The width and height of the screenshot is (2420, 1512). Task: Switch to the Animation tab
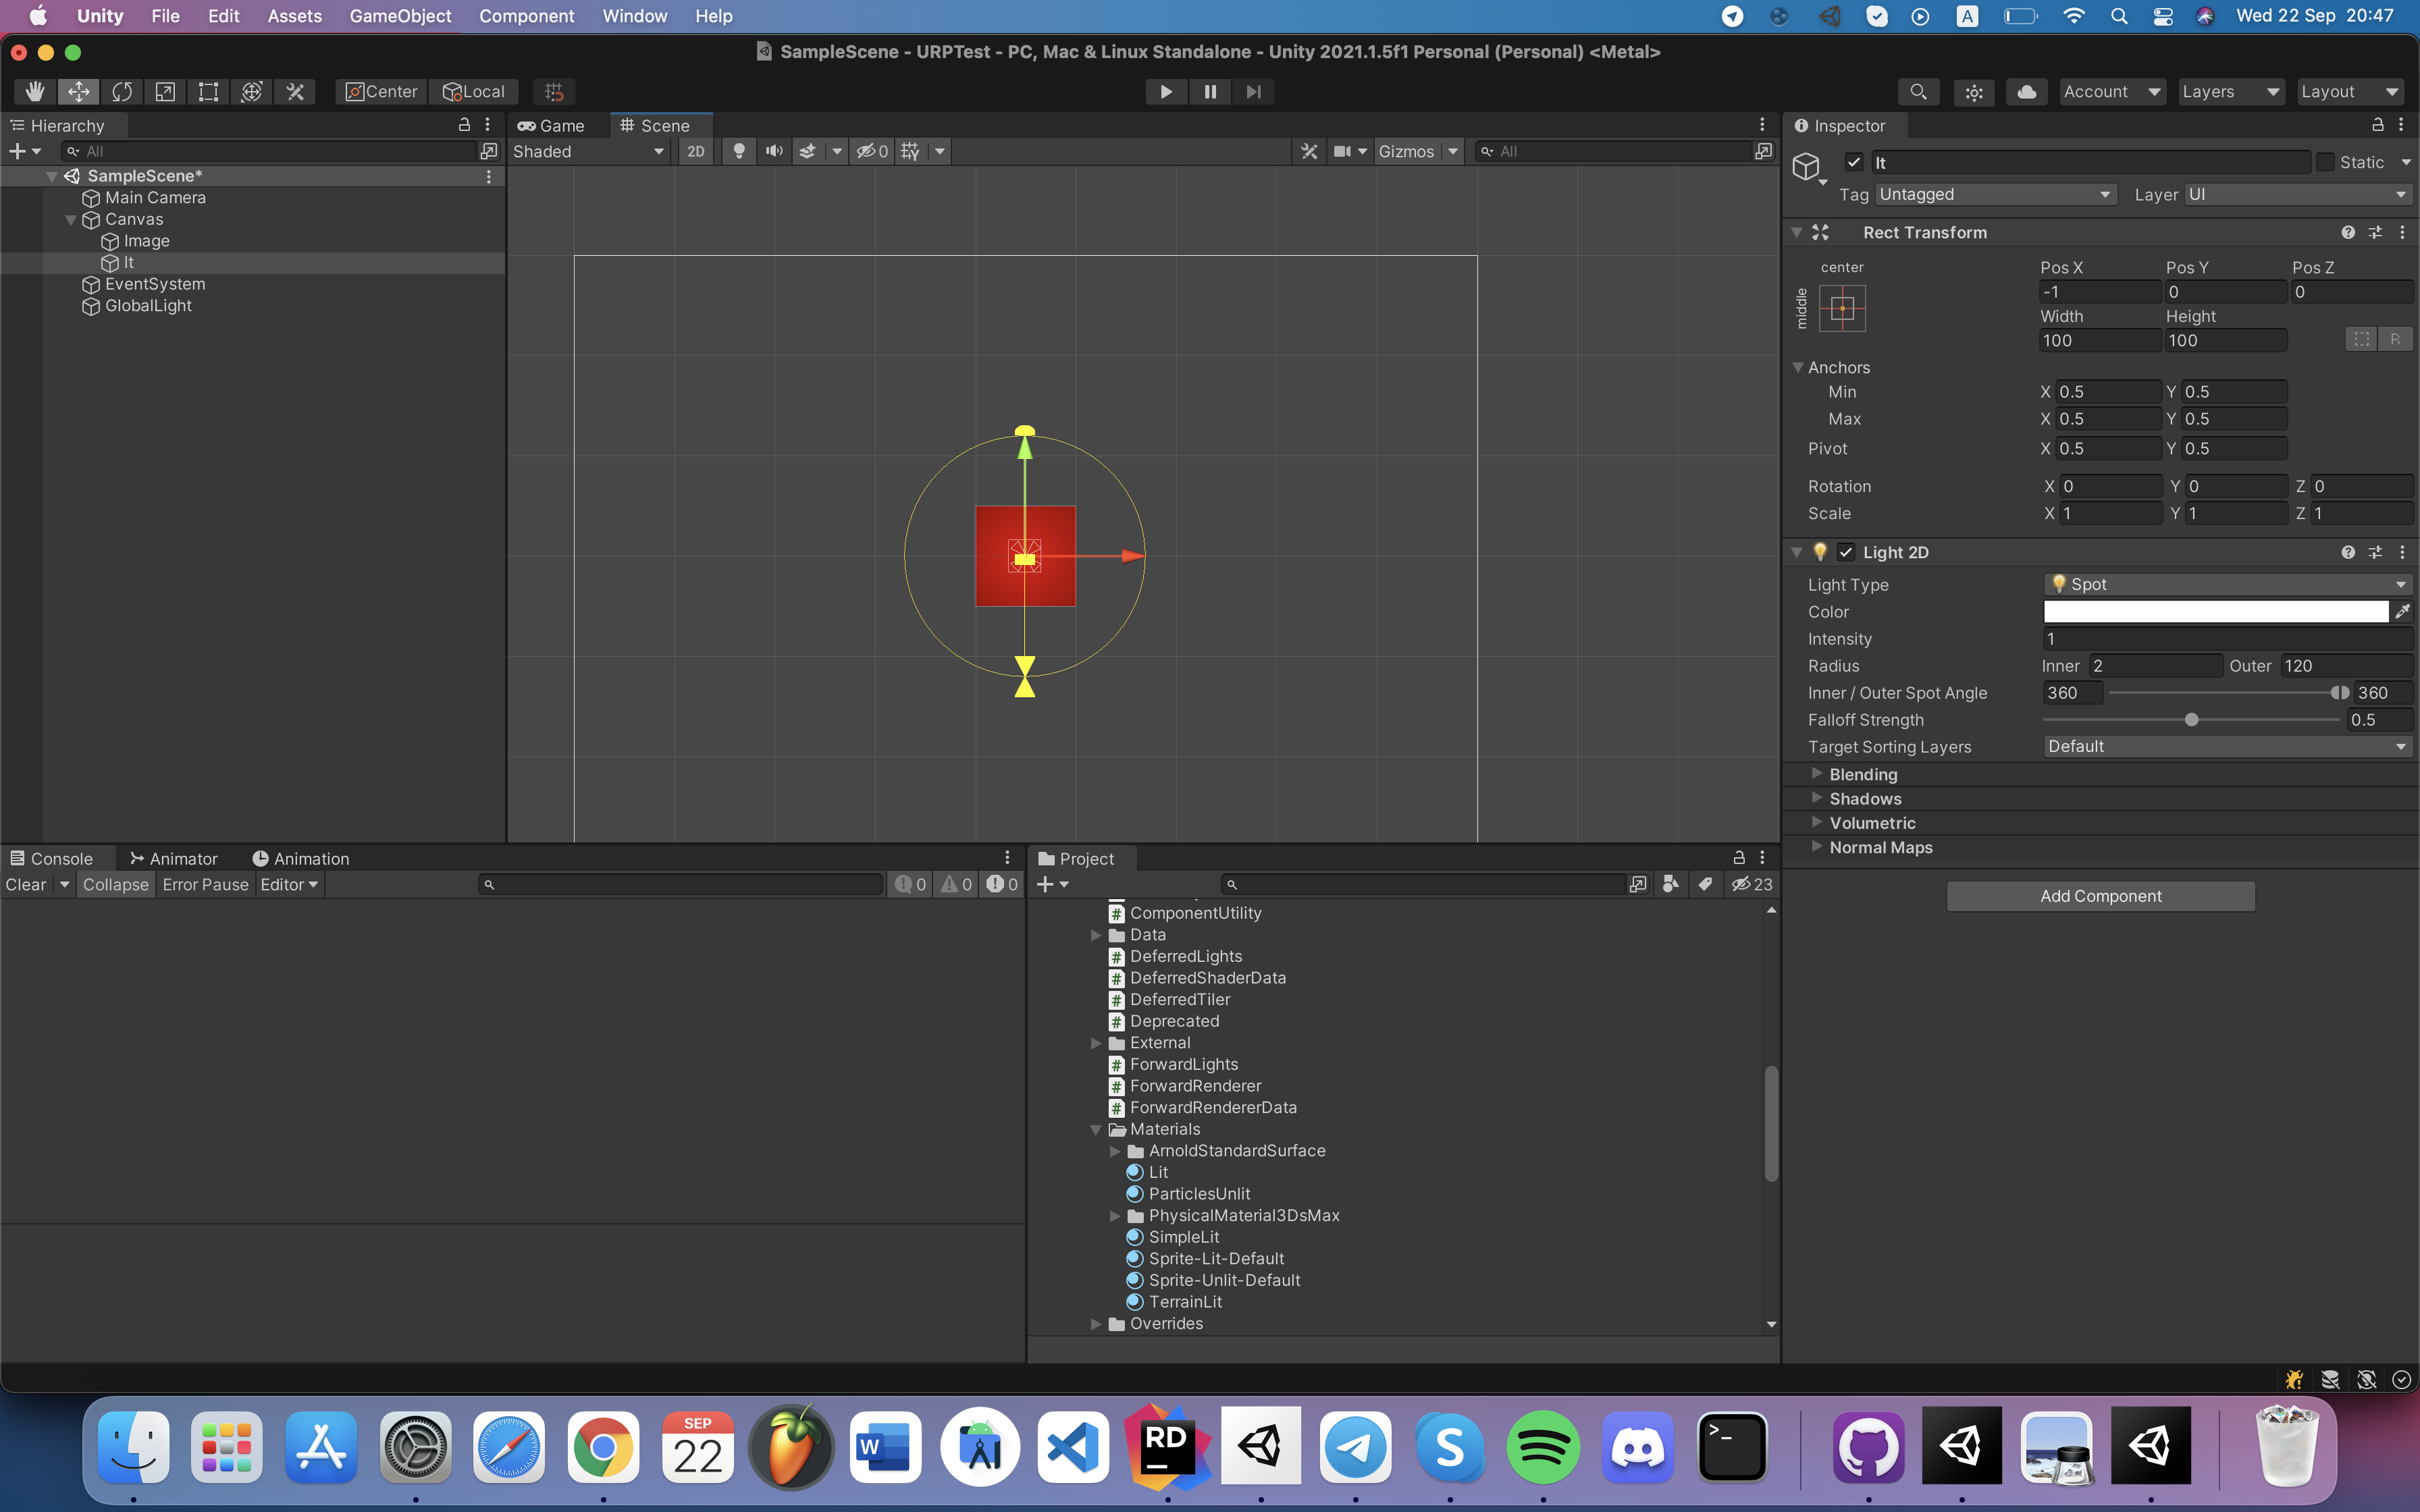[301, 858]
